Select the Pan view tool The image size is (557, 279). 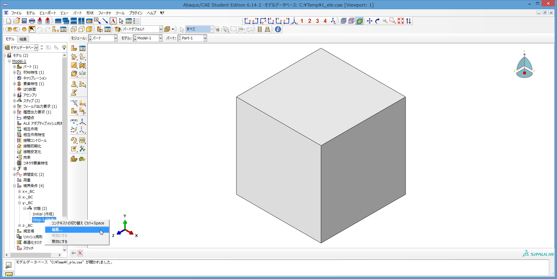click(369, 21)
